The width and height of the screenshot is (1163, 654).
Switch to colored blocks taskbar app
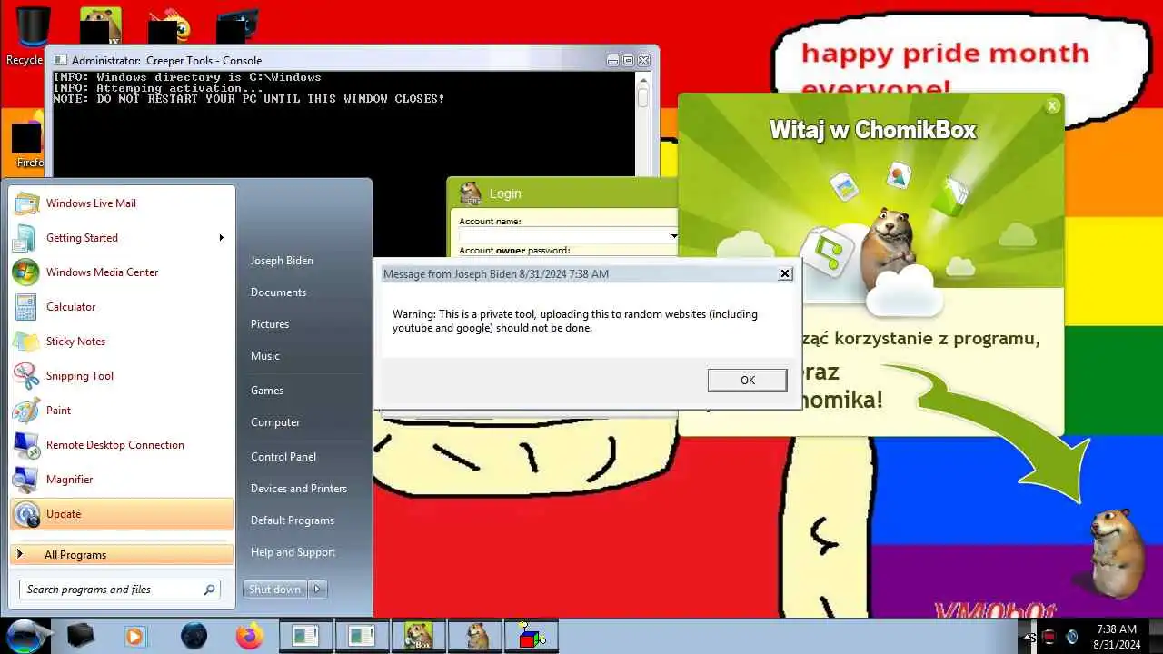[x=531, y=636]
